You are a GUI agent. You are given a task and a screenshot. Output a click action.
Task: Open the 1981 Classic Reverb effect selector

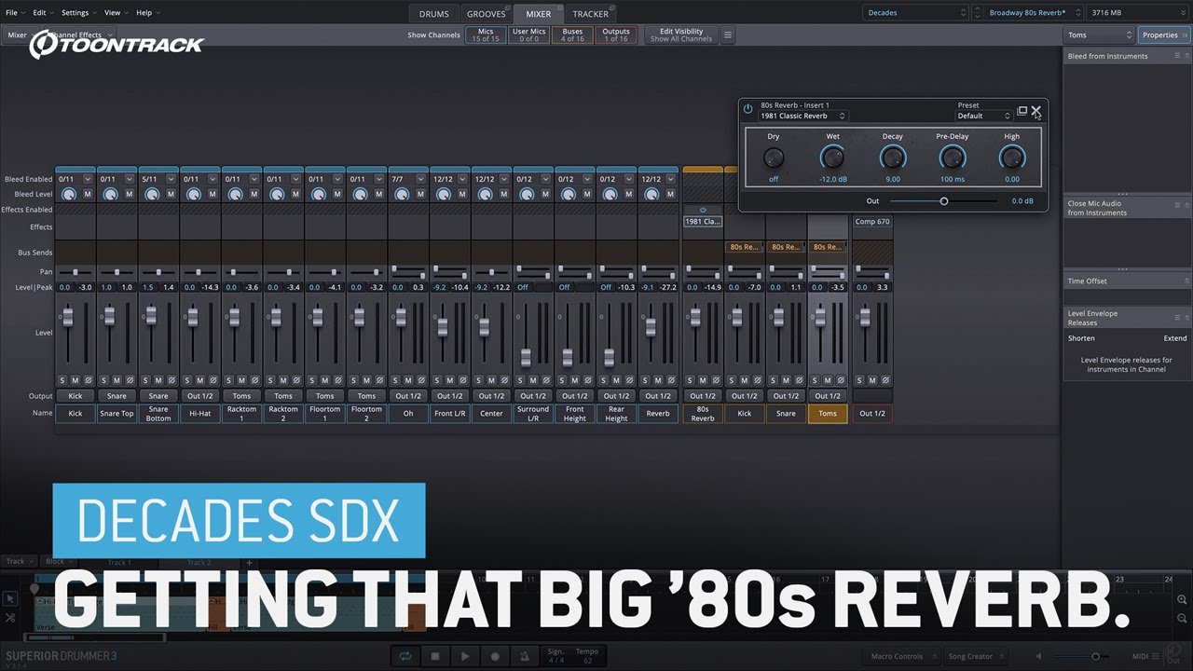click(803, 116)
